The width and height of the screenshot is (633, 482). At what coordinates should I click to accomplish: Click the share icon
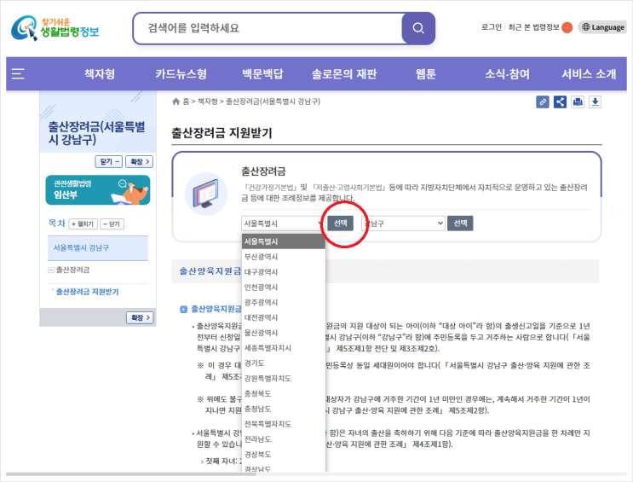pyautogui.click(x=560, y=102)
